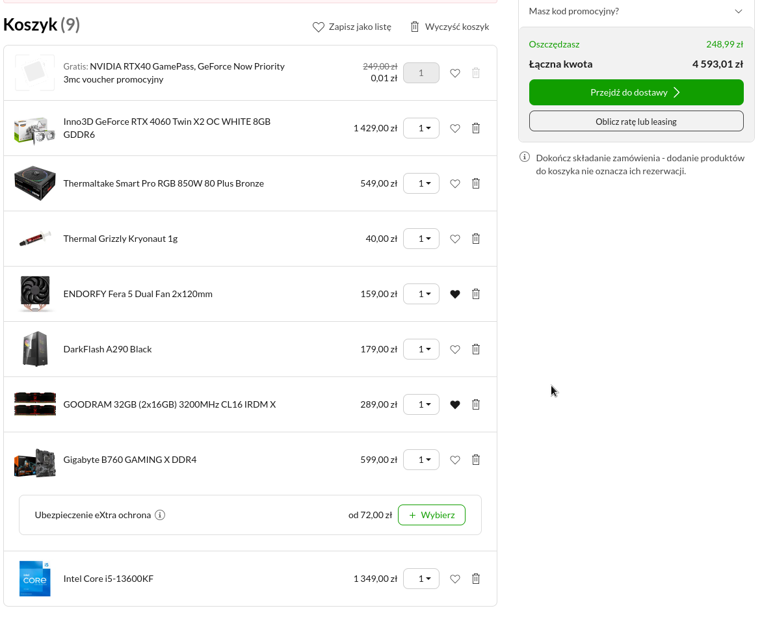
Task: Click the ENDORFY Fera cooler thumbnail
Action: [35, 294]
